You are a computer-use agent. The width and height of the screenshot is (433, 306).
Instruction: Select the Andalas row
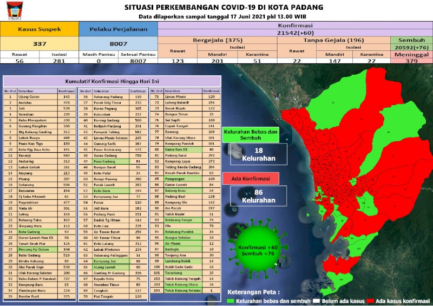(x=40, y=102)
